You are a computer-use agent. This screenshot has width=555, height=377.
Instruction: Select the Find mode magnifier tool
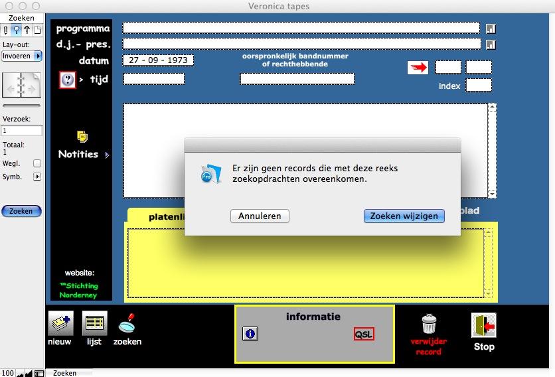click(x=16, y=30)
